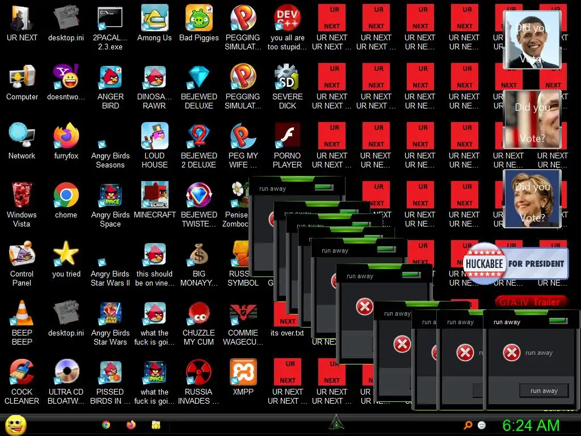This screenshot has height=436, width=581.
Task: Open the folder shortcut on the taskbar
Action: pyautogui.click(x=156, y=425)
